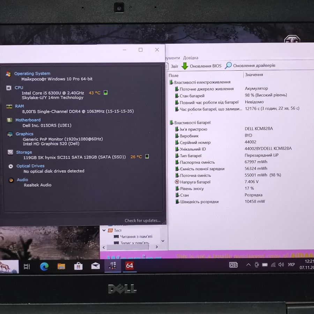Image resolution: width=314 pixels, height=314 pixels.
Task: Click the driver update magnifier icon
Action: click(228, 66)
